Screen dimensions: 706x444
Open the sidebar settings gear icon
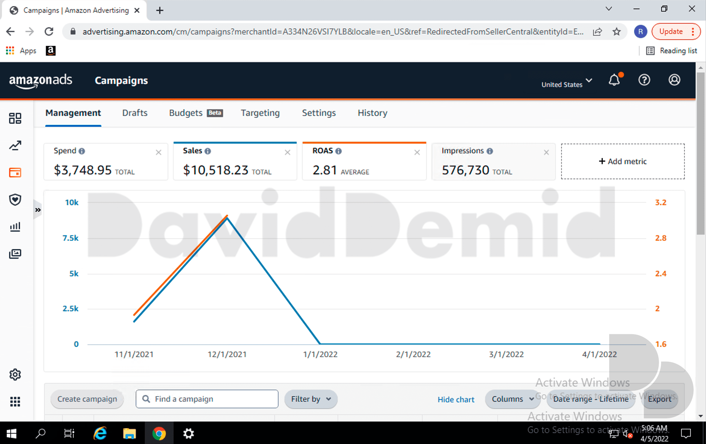coord(15,375)
